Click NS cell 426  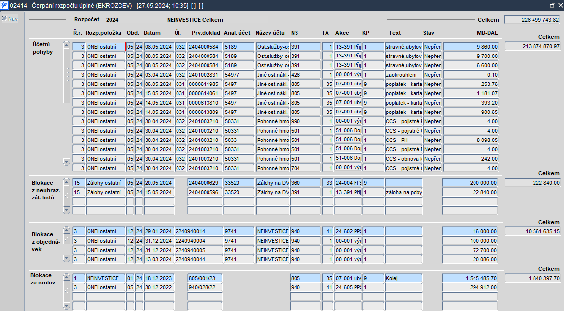[x=305, y=75]
